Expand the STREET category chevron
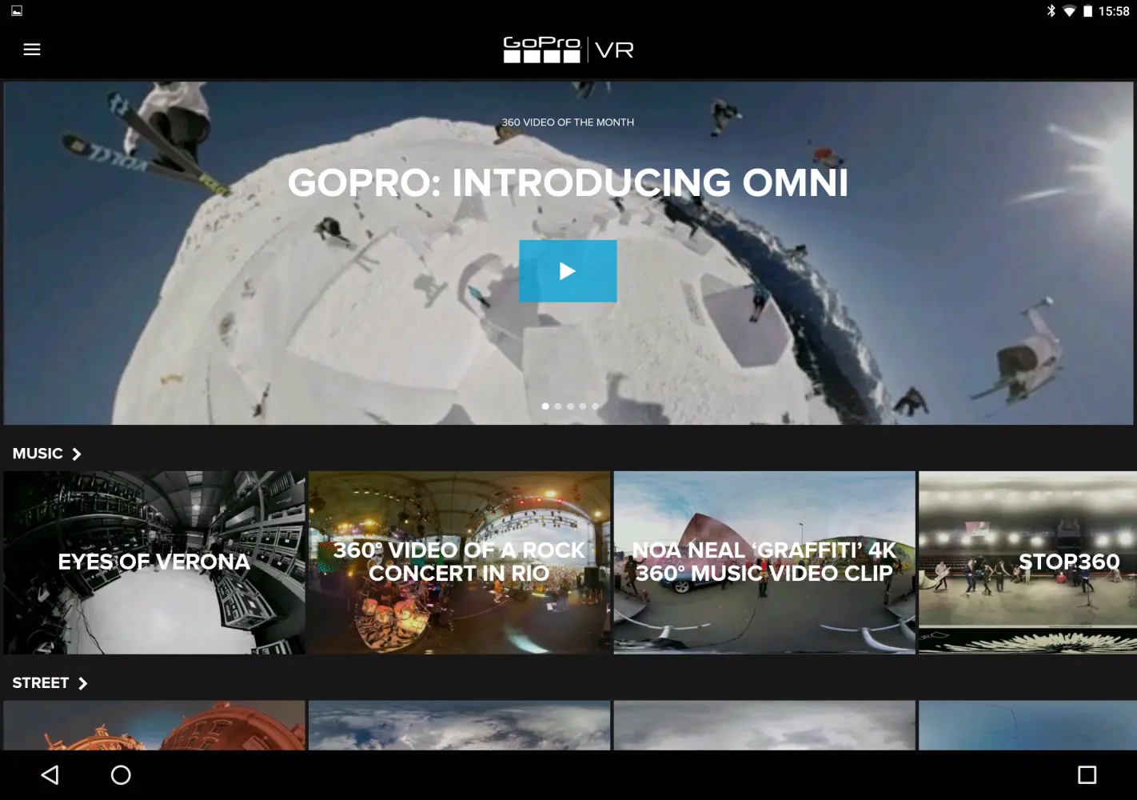The image size is (1137, 800). (82, 683)
